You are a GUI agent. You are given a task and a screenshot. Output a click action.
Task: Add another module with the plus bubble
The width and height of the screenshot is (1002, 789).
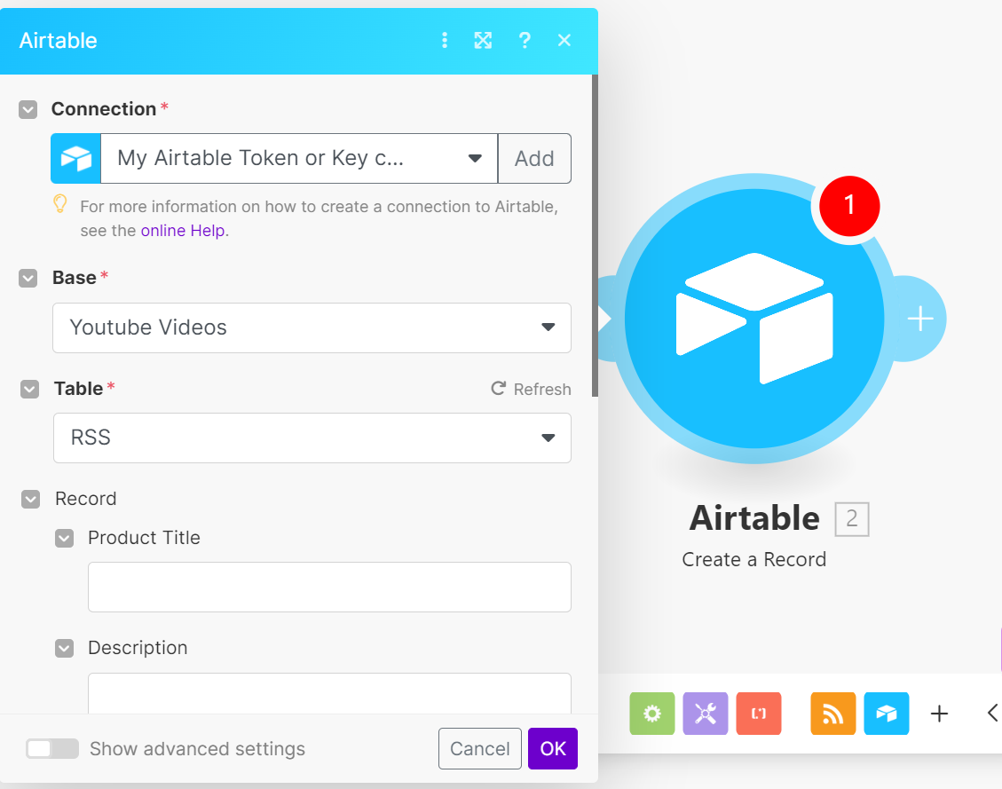[x=920, y=318]
